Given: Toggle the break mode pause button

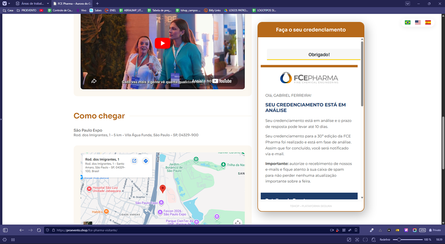Looking at the screenshot, I should (13, 240).
